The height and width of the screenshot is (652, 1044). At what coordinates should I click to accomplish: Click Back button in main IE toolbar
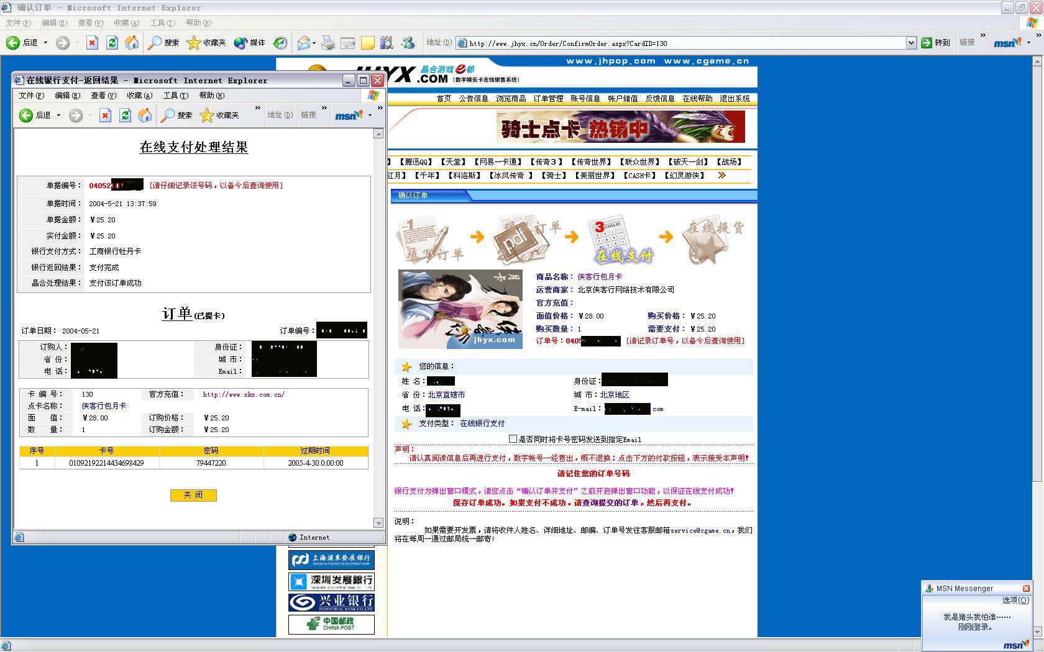tap(22, 42)
